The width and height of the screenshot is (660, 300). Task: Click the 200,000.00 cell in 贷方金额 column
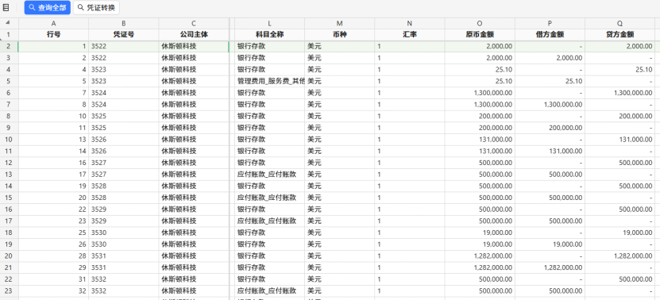point(620,116)
